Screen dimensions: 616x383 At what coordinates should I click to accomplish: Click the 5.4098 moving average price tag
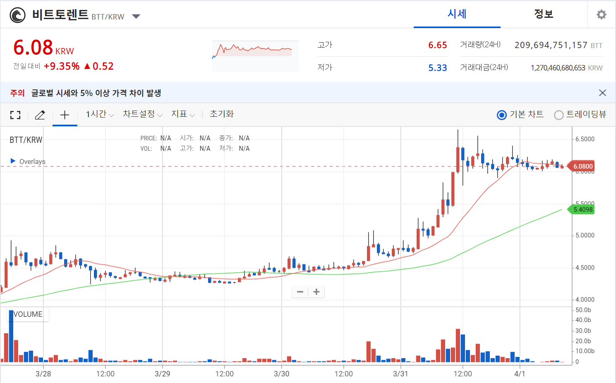pos(582,210)
